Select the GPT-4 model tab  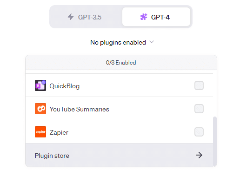(x=156, y=17)
